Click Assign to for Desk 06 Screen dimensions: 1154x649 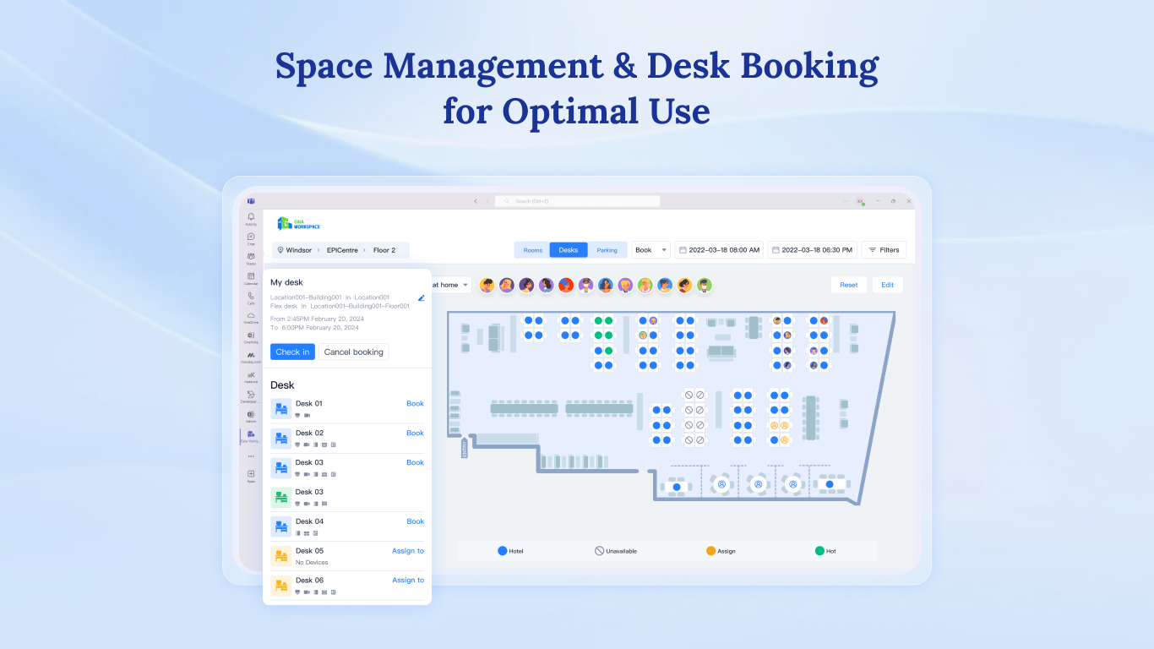[x=408, y=581]
